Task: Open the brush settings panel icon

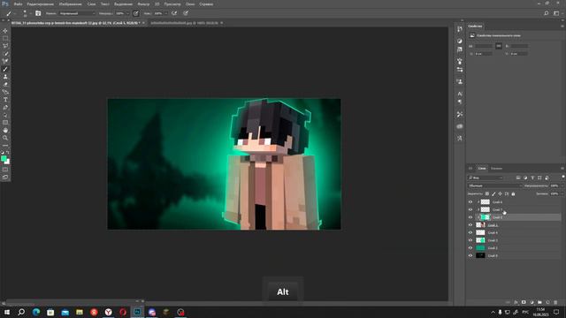Action: (x=38, y=13)
